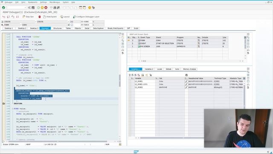This screenshot has height=154, width=273.
Task: Switch to the Script tab
Action: click(x=136, y=28)
